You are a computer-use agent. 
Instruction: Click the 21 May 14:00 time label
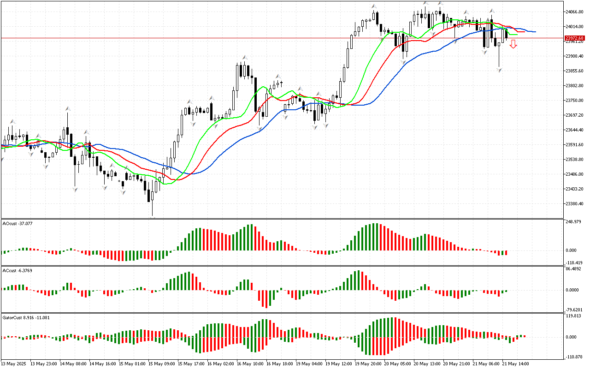515,363
